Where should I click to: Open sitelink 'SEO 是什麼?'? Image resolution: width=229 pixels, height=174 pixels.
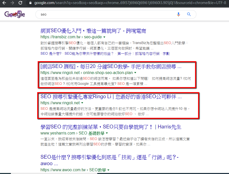pos(51,54)
